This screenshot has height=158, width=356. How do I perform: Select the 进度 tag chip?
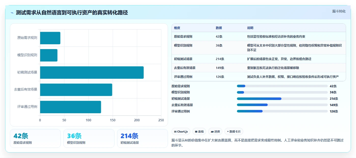point(215,132)
